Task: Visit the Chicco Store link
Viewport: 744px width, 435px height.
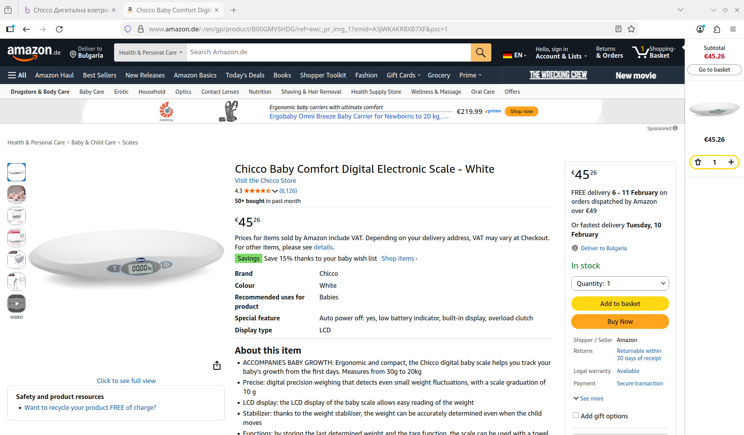Action: coord(265,181)
